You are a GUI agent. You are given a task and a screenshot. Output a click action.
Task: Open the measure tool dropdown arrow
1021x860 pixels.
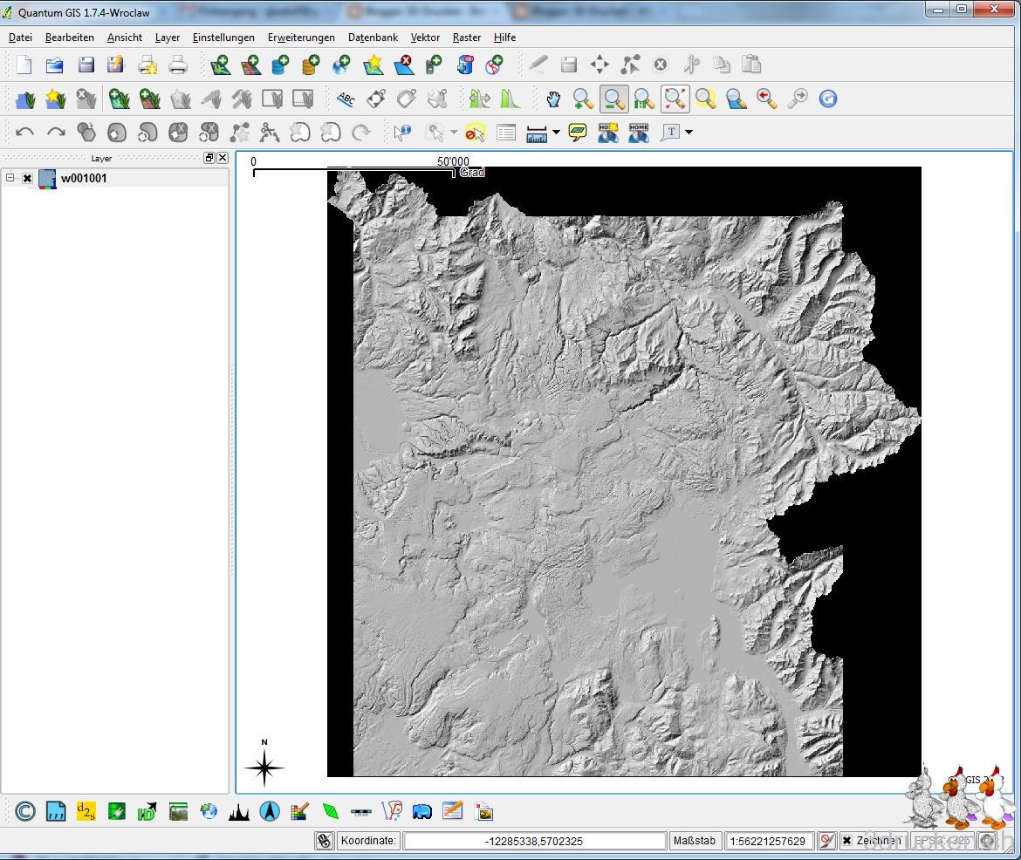point(556,133)
